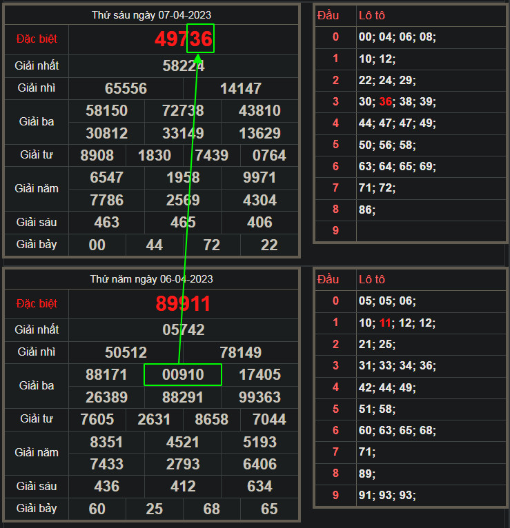Click the red 36 in the Lô tô list
510x528 pixels.
point(384,102)
